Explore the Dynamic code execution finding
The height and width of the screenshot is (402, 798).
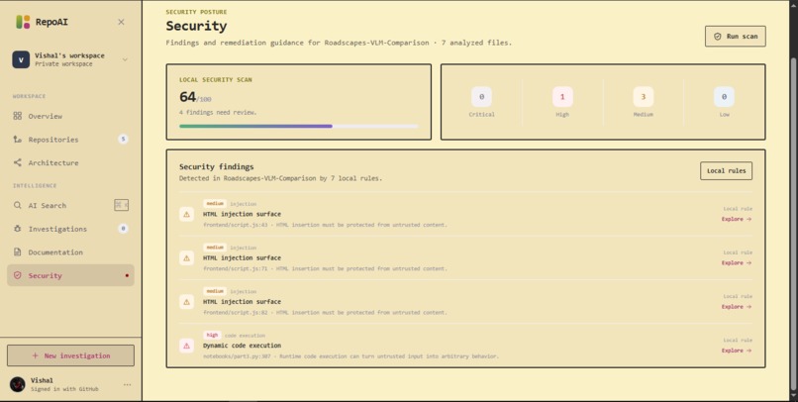point(737,351)
